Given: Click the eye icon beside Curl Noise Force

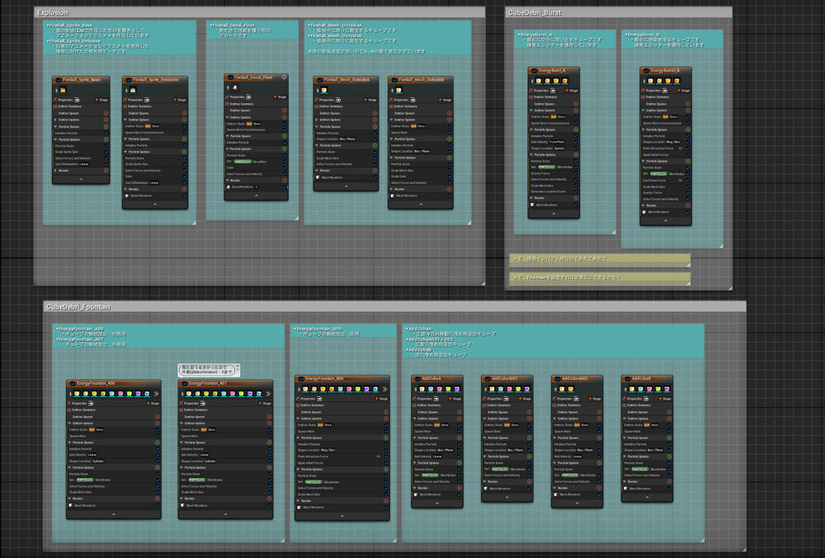Looking at the screenshot, I should [681, 182].
